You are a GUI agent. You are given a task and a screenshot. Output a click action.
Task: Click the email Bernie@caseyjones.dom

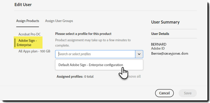click(170, 54)
